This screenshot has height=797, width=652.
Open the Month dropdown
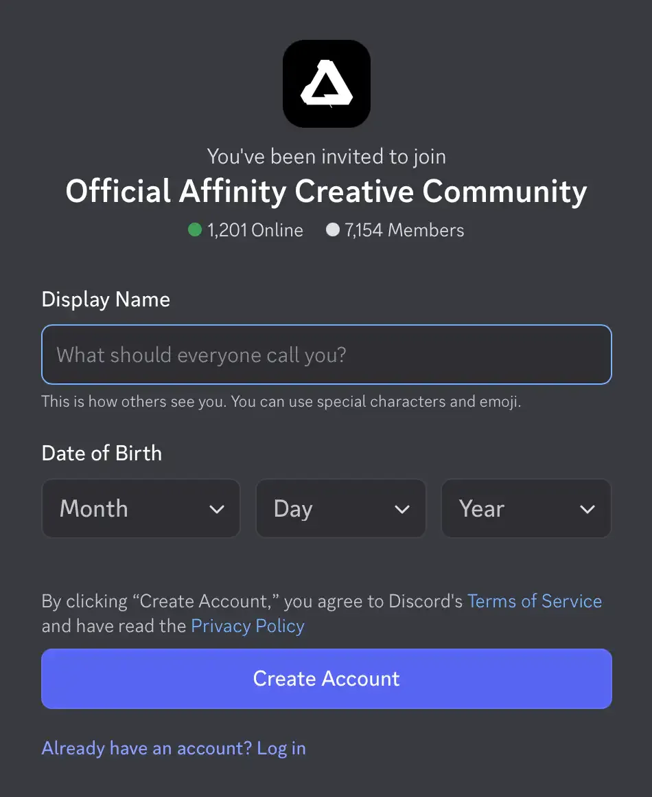coord(141,508)
